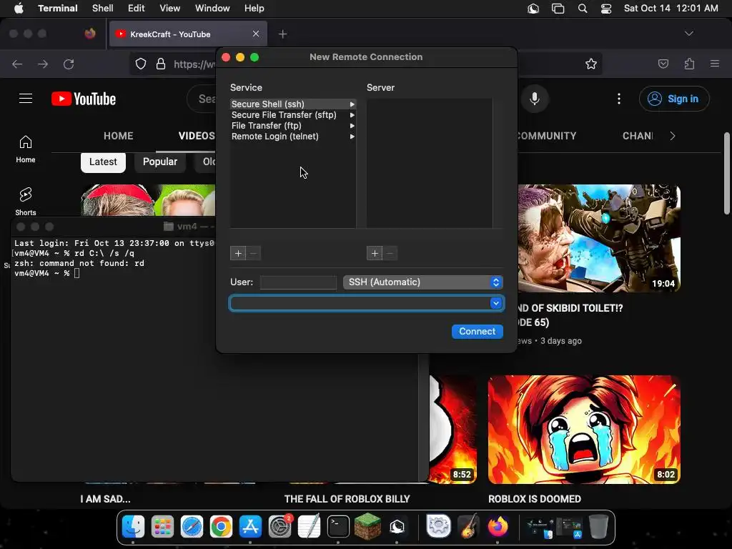The width and height of the screenshot is (732, 549).
Task: Select the Latest filter chip
Action: pos(103,162)
